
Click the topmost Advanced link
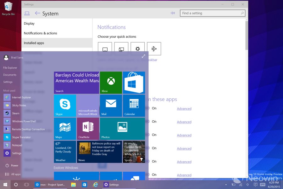(184, 109)
